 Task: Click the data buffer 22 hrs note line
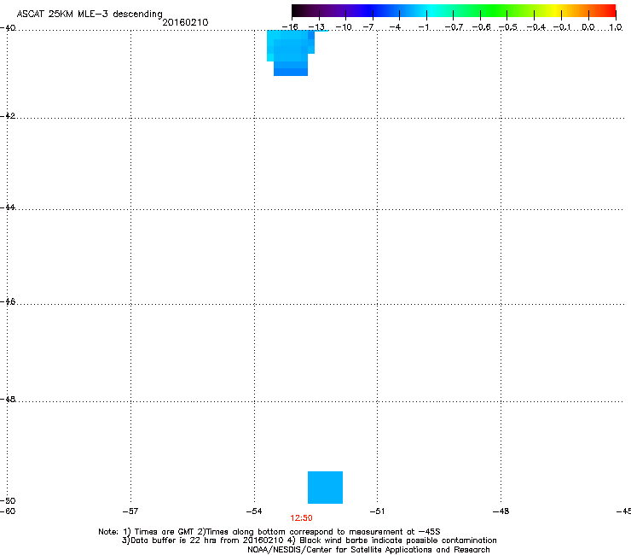coord(309,540)
